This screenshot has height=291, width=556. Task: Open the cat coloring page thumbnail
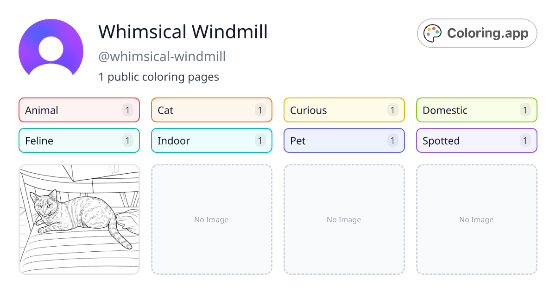coord(79,219)
